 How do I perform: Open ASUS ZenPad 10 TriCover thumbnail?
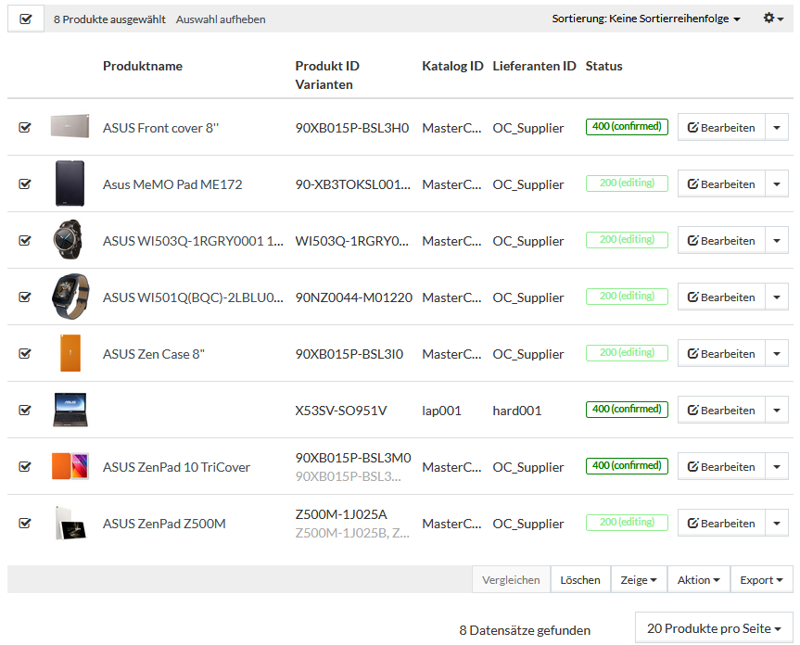[70, 466]
